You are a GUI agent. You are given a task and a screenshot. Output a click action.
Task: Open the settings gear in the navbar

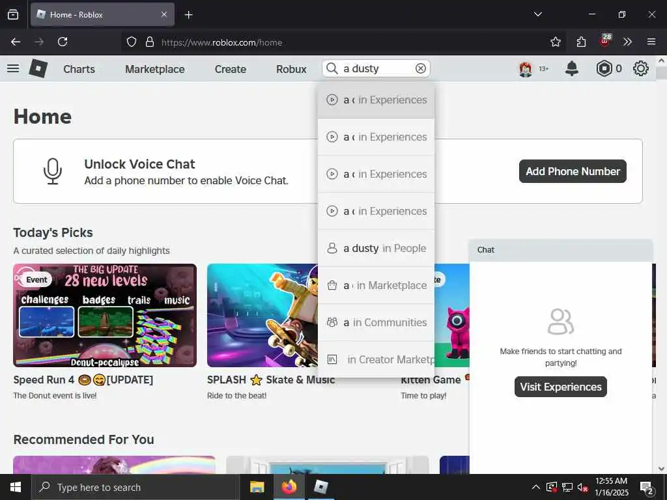pyautogui.click(x=641, y=68)
